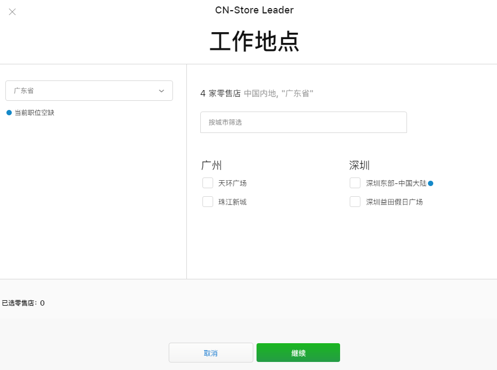Click the blue vacancy dot beside 深圳东部-中国大陆

(x=431, y=183)
